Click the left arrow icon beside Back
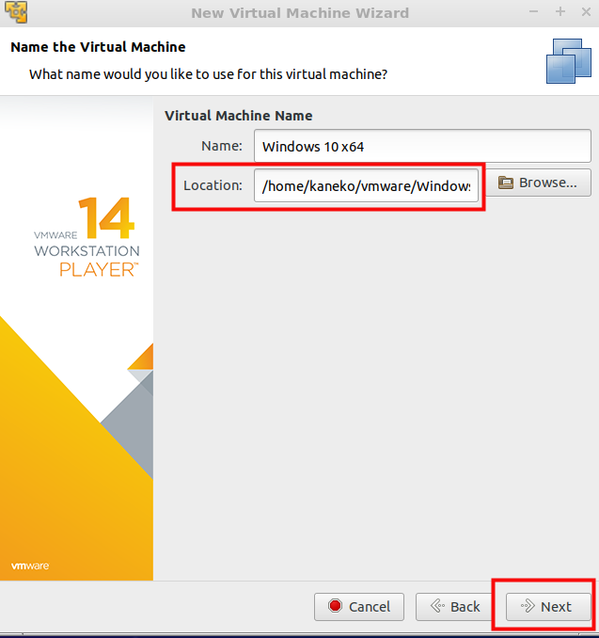 click(x=436, y=607)
